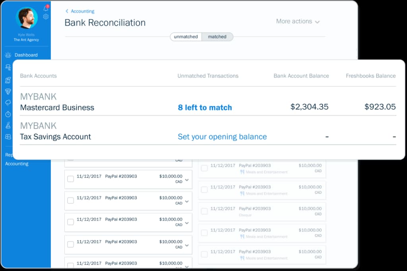Click the Bank Account Balance column header
The image size is (407, 271).
tap(301, 76)
